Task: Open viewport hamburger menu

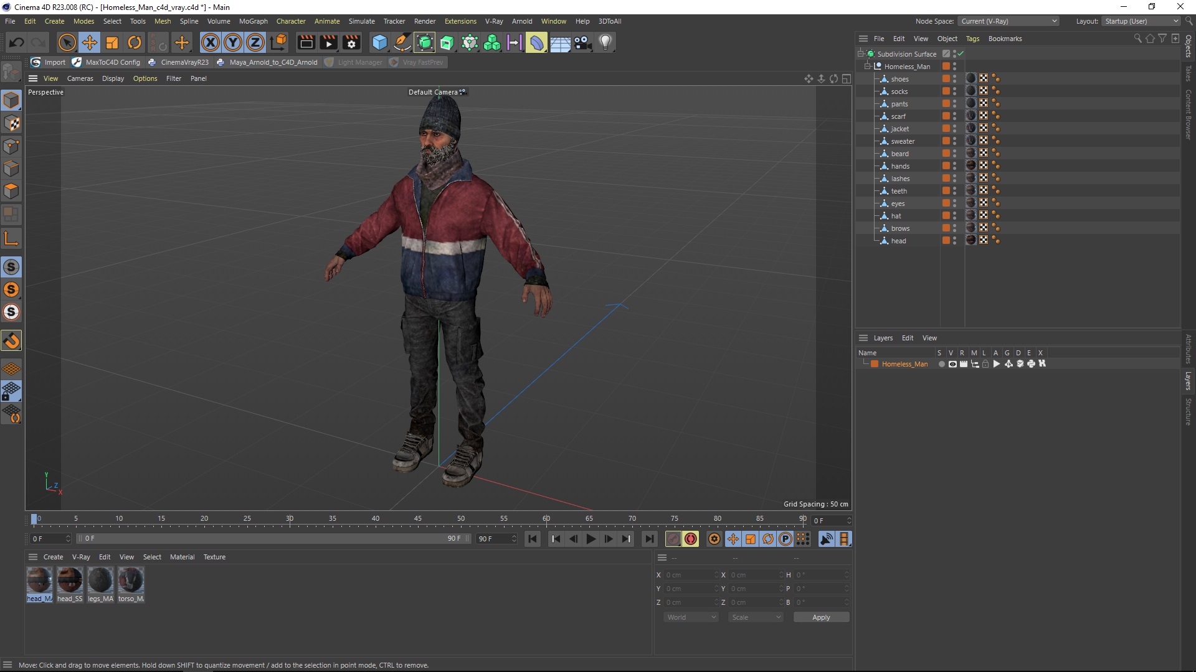Action: point(33,78)
